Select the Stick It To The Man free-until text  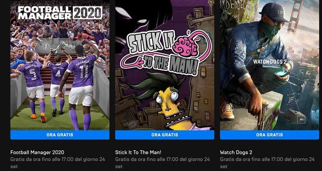[x=162, y=162]
